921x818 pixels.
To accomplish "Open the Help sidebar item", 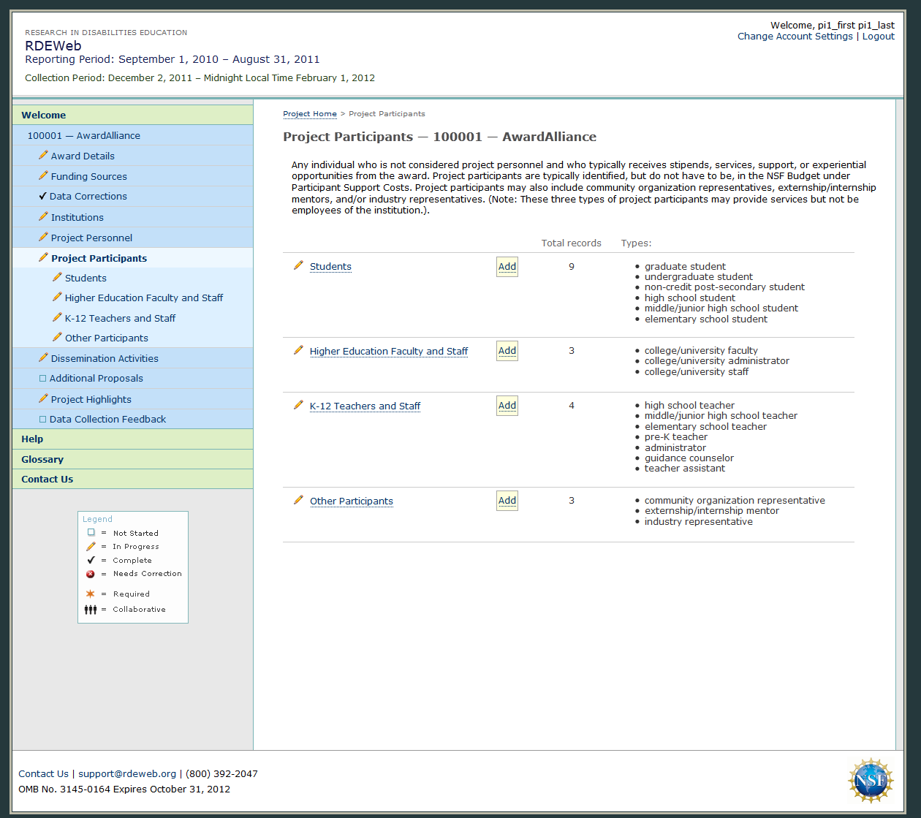I will (32, 439).
